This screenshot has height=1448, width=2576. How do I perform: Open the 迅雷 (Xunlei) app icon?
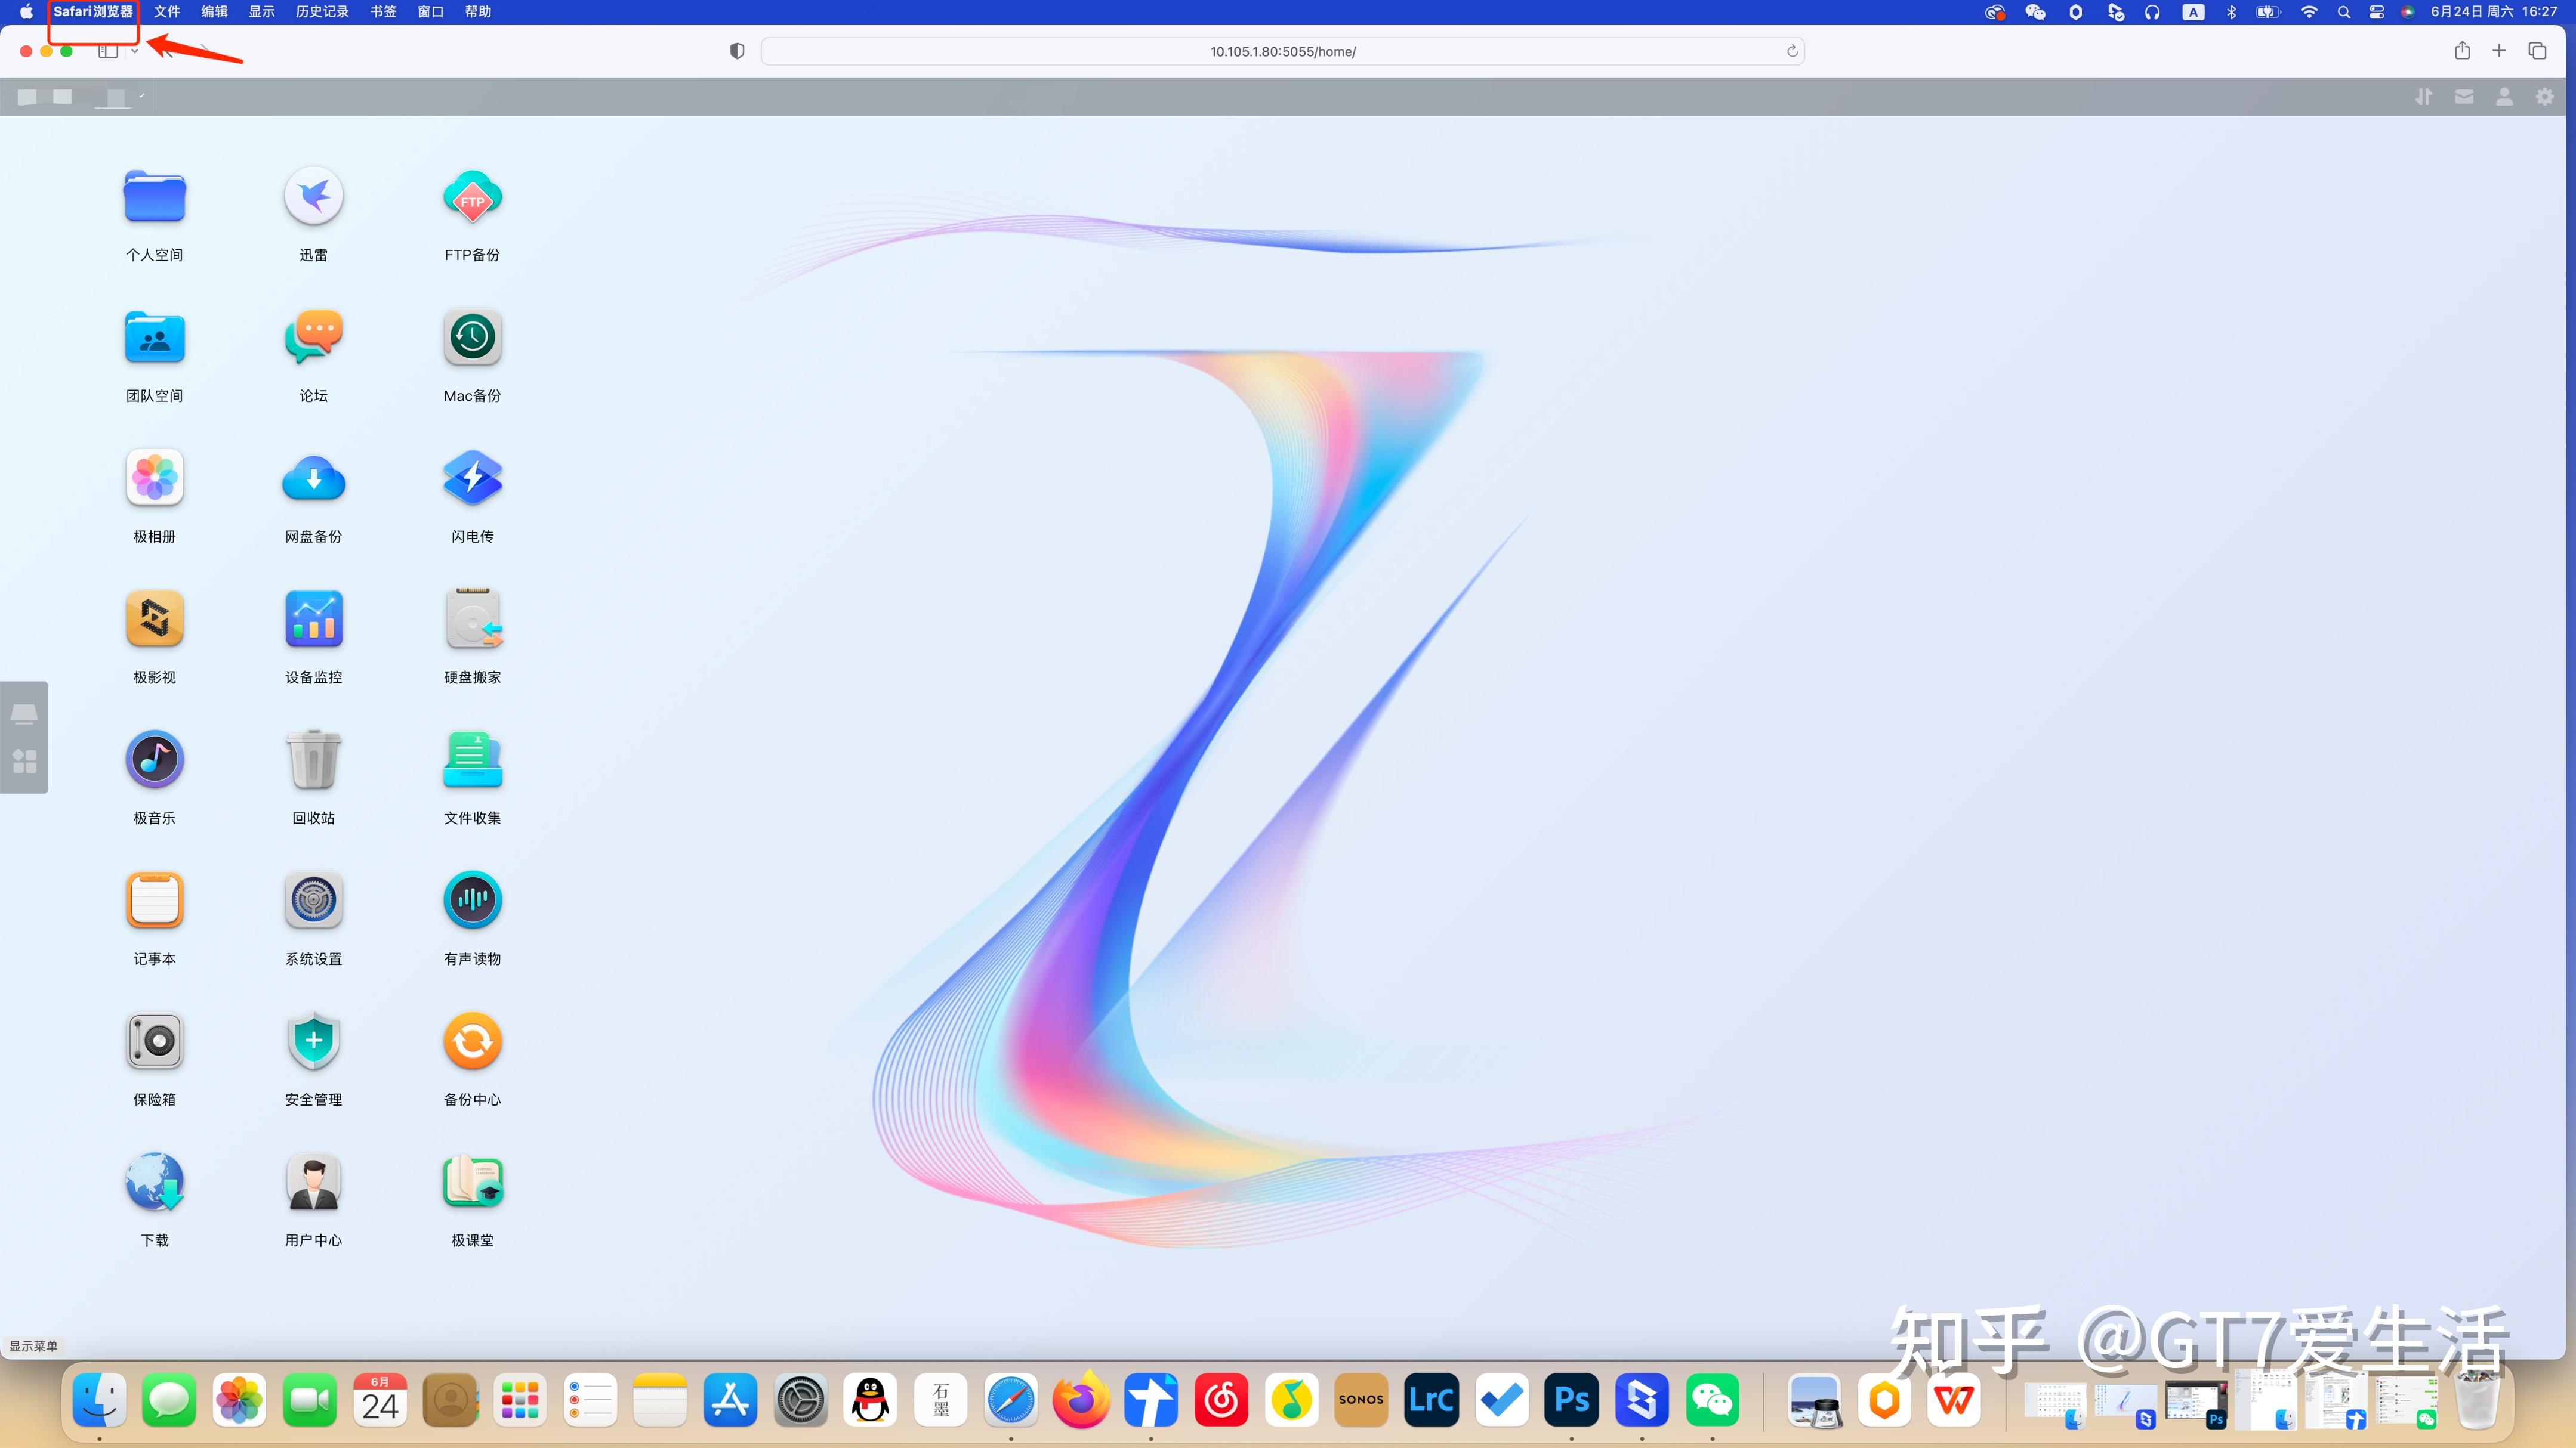313,197
